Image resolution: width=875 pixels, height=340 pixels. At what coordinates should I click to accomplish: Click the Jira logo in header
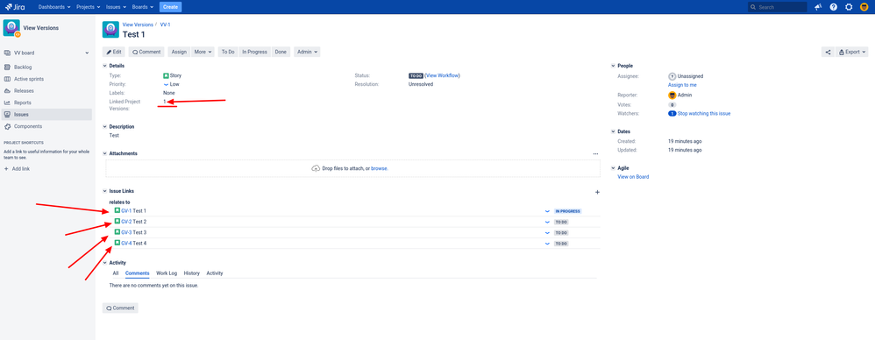(x=15, y=7)
